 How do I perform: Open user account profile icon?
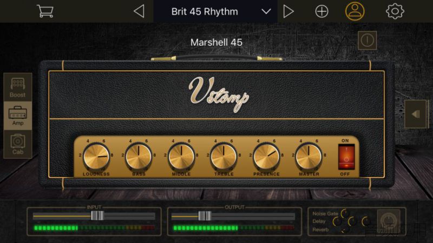355,11
